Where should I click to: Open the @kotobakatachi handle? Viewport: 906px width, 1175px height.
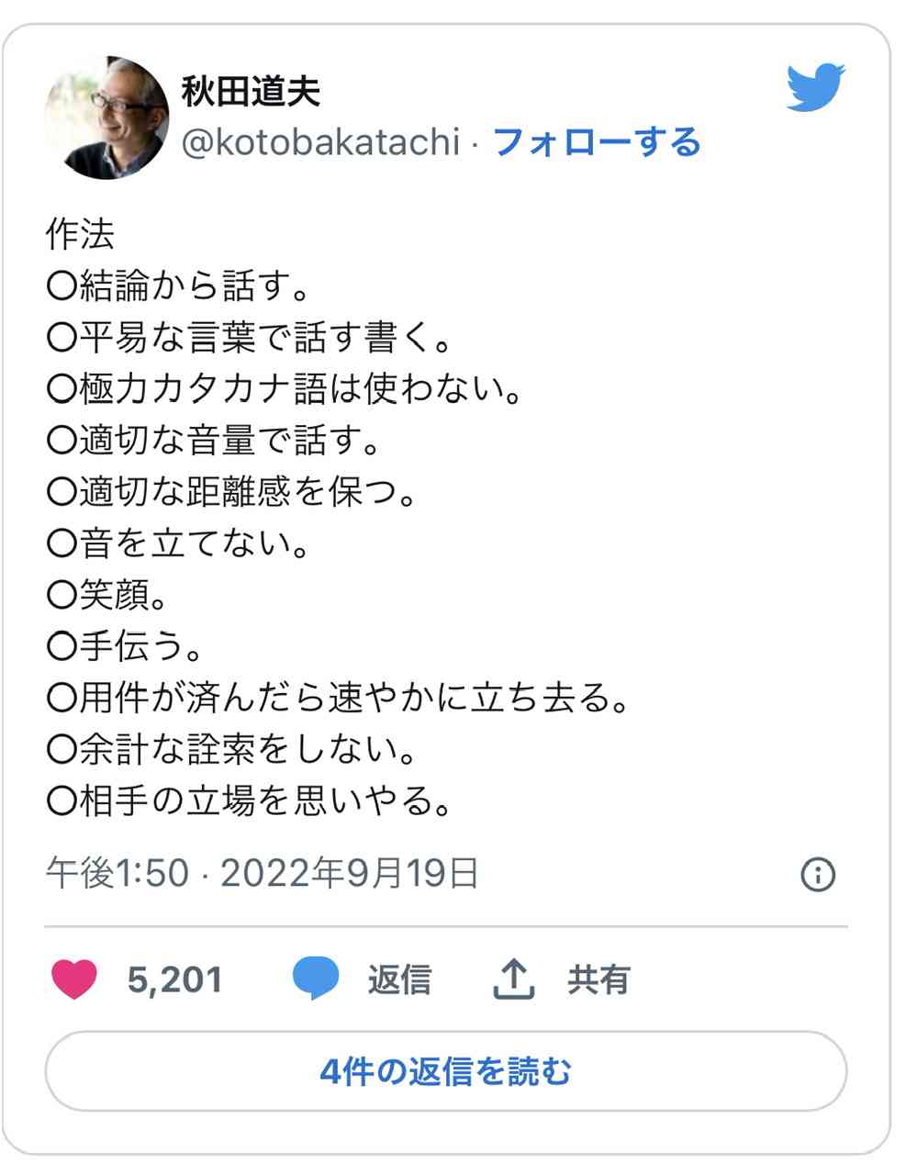320,142
